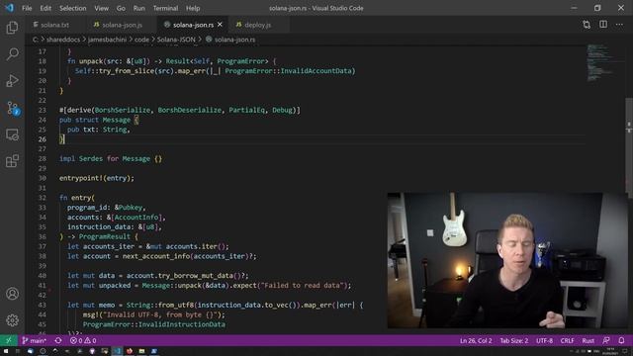Click 'program_id: &Pubkey,' parameter line
This screenshot has height=356, width=633.
click(x=106, y=208)
